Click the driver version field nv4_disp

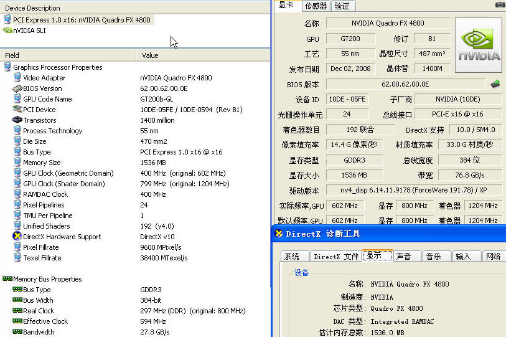[x=414, y=190]
